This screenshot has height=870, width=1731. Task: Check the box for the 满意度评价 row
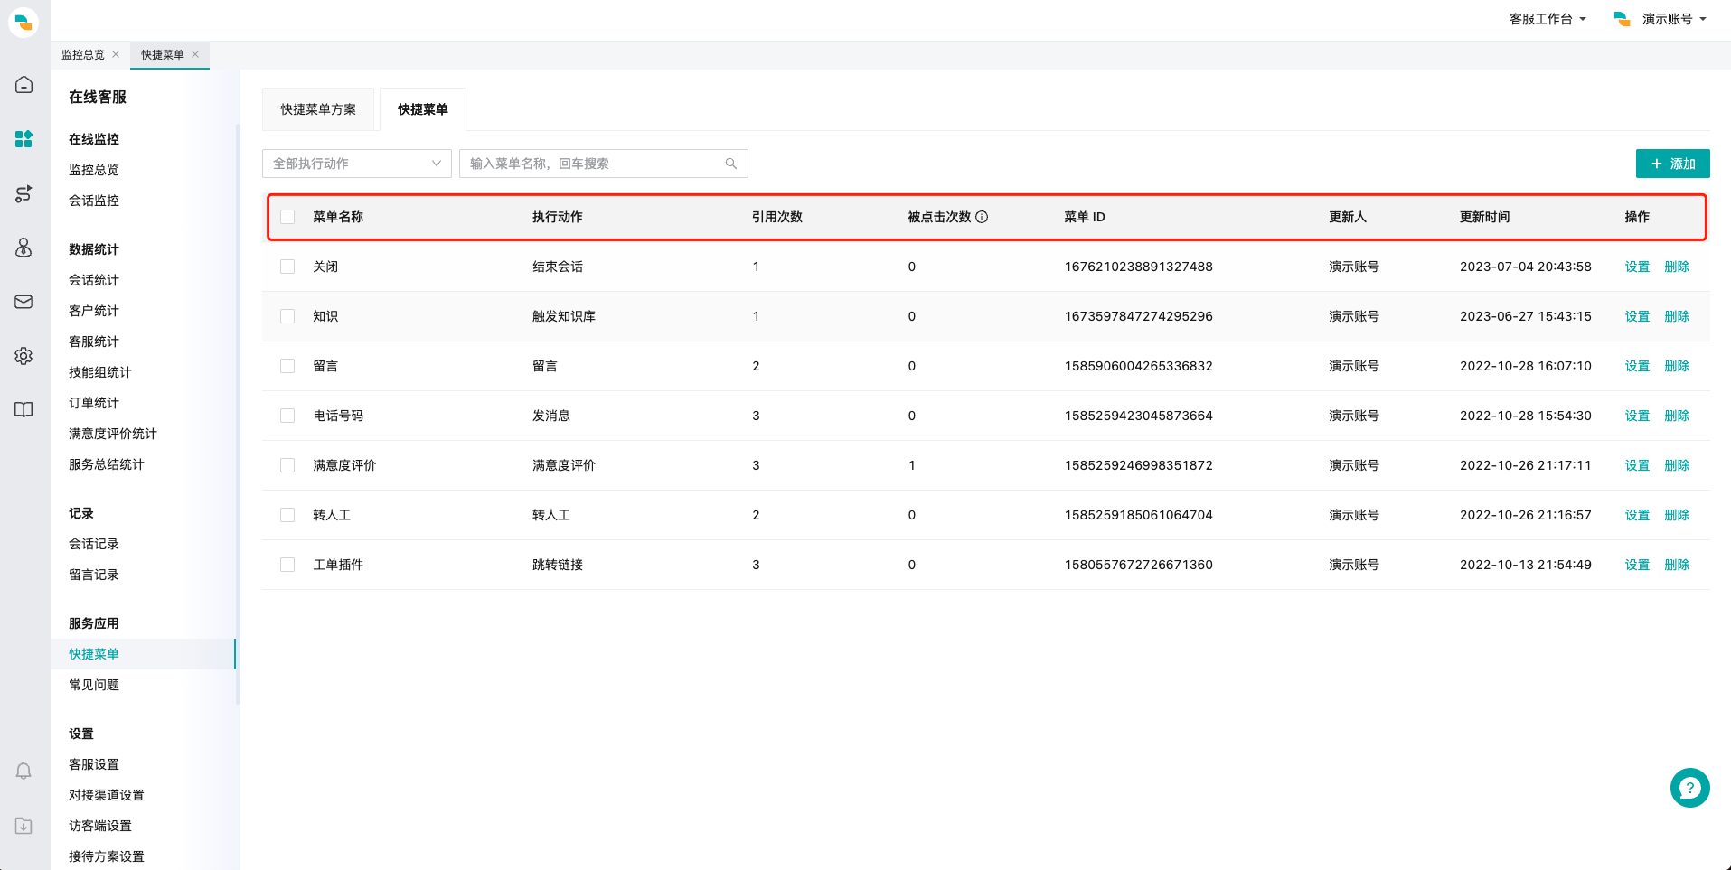pyautogui.click(x=287, y=465)
